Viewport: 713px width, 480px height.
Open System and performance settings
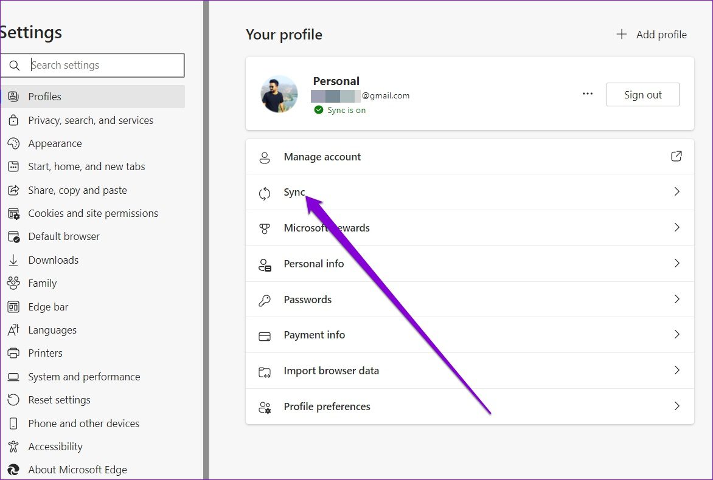92,377
